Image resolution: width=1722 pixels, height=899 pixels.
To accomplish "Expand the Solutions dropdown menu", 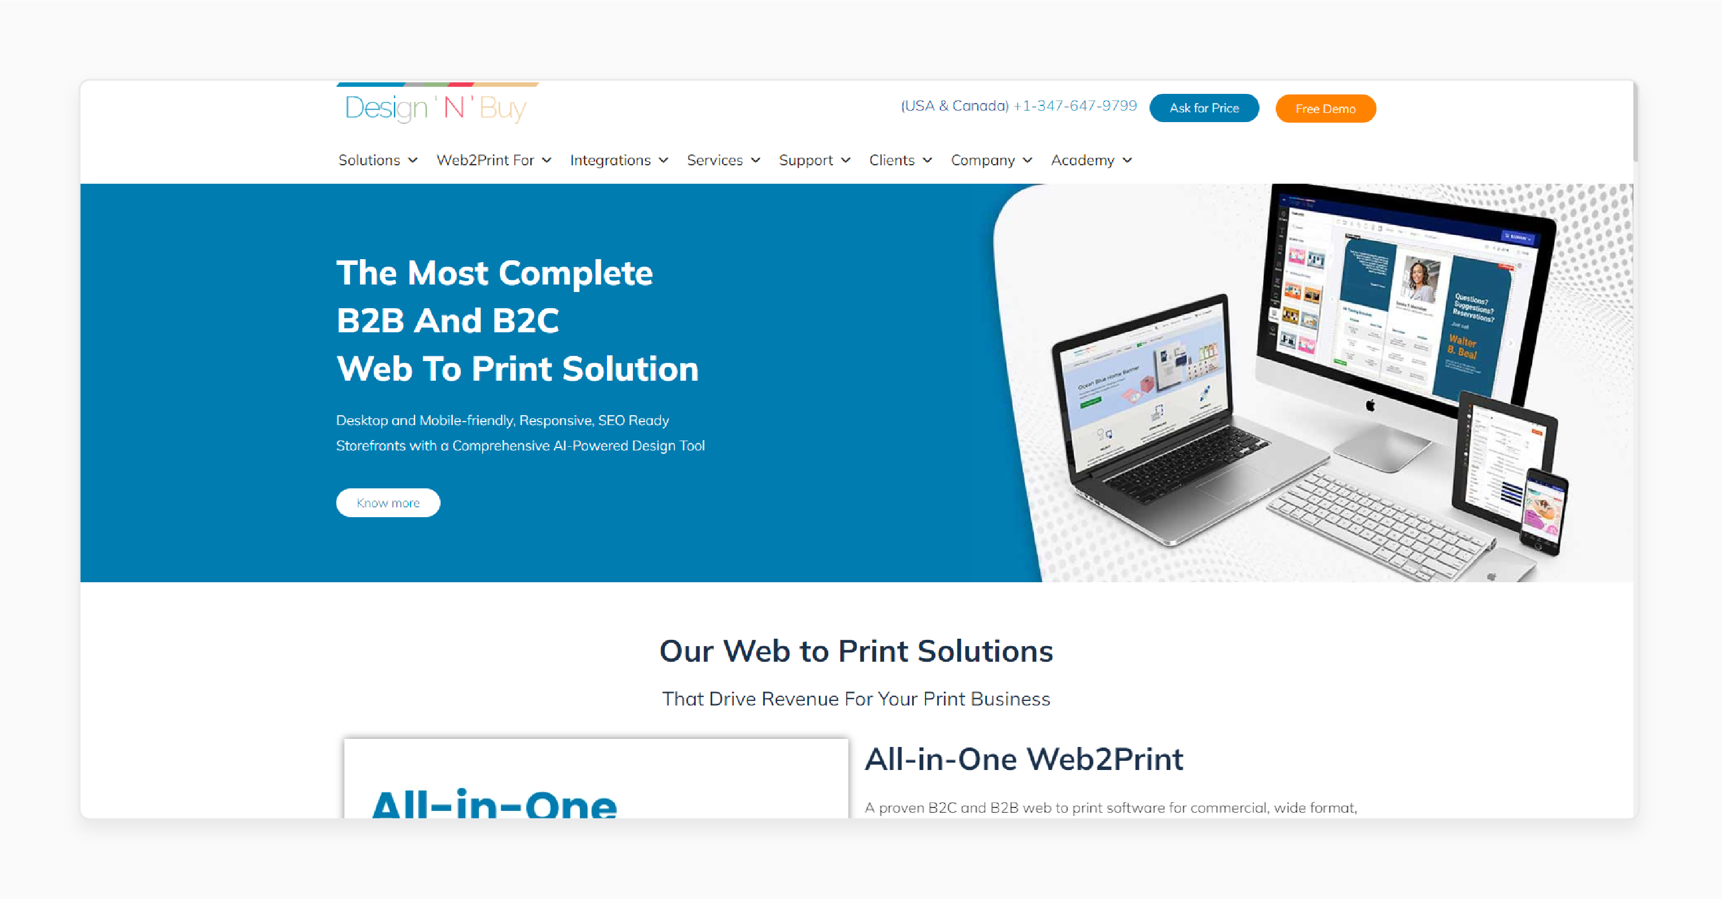I will pos(376,161).
